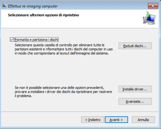Viewport: 161px width, 129px height.
Task: Open the Escludi dischi dialog
Action: point(135,46)
